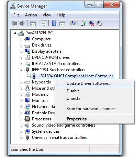Choose Disable in the context menu
136x157 pixels.
tap(94, 91)
